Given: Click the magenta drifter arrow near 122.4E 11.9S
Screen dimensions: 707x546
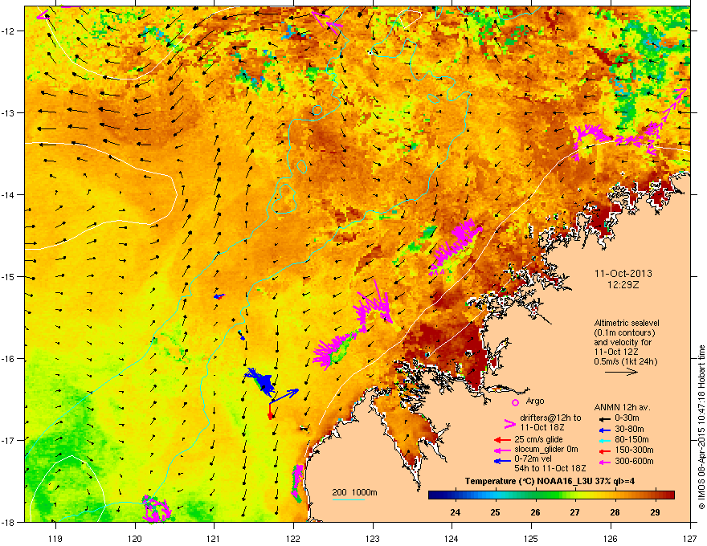Looking at the screenshot, I should 327,22.
